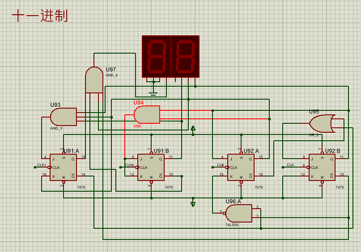The width and height of the screenshot is (361, 252).
Task: Select the U93 AND_3 gate
Action: [64, 117]
